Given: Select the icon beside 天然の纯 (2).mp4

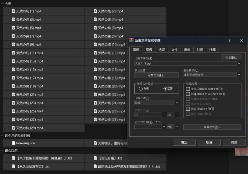Looking at the screenshot, I should coord(95,11).
